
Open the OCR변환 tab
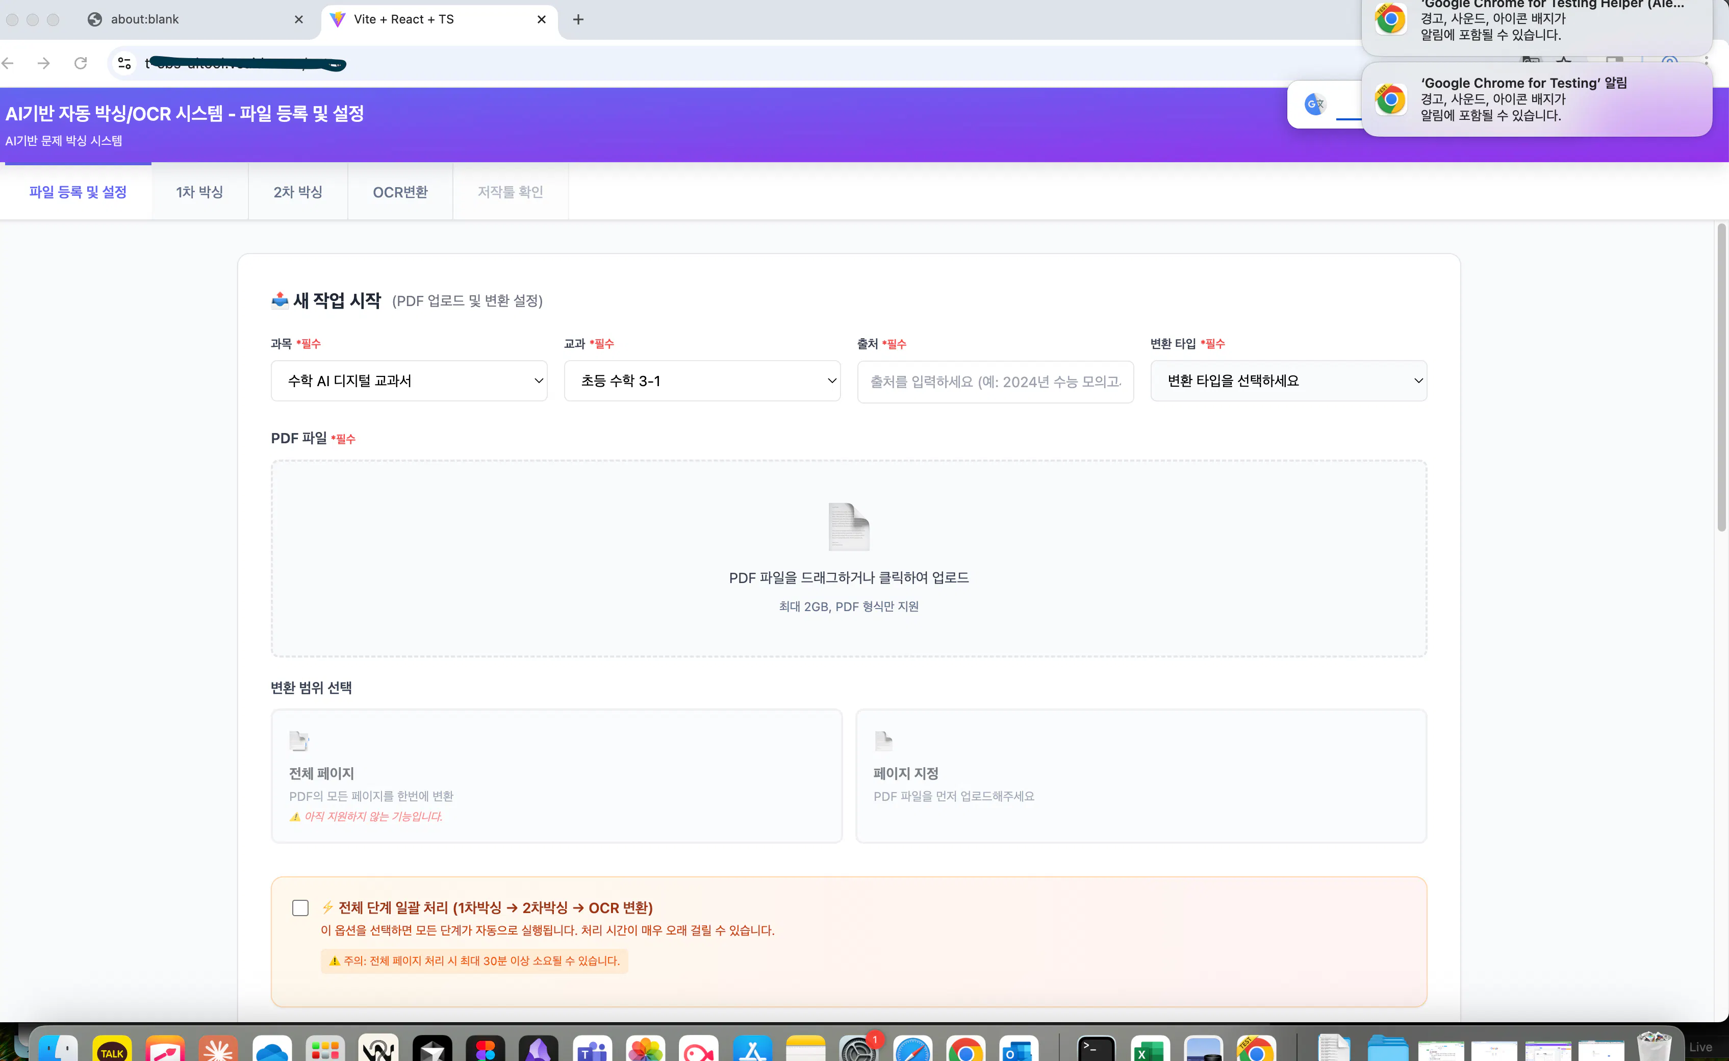pos(400,192)
